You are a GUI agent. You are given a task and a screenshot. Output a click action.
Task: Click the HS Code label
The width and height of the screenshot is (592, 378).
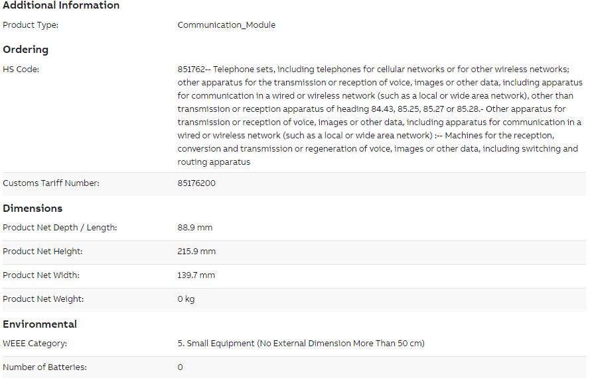[x=21, y=70]
